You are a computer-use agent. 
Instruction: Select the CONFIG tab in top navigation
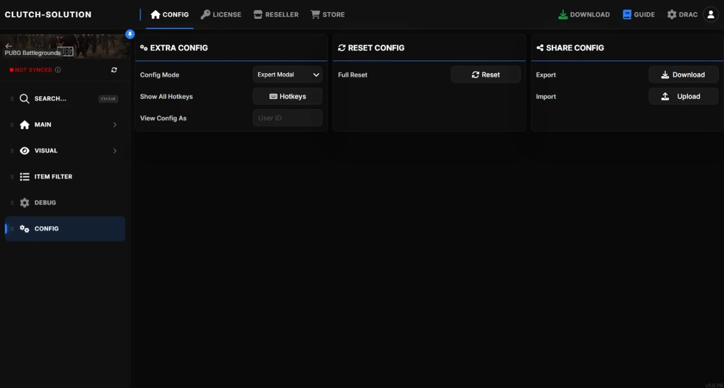tap(170, 15)
